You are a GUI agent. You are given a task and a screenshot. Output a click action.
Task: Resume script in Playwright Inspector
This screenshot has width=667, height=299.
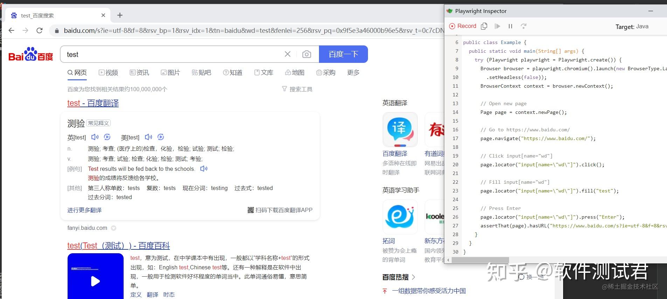tap(497, 26)
